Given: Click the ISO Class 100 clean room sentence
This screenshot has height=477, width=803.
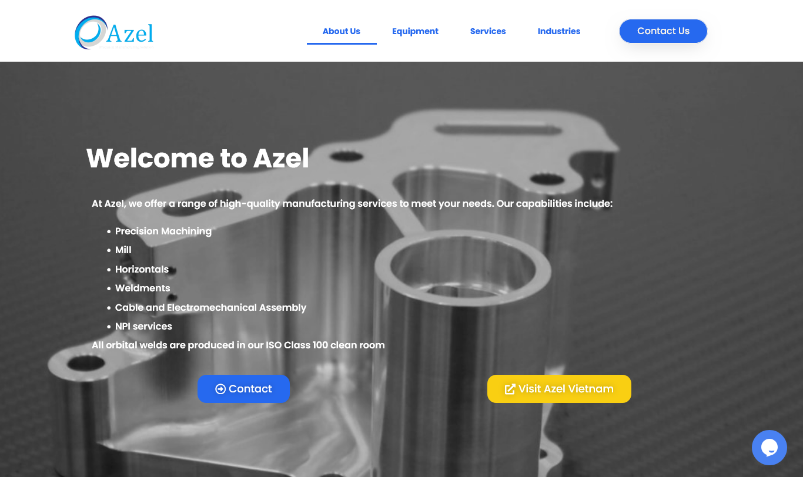Looking at the screenshot, I should [238, 345].
